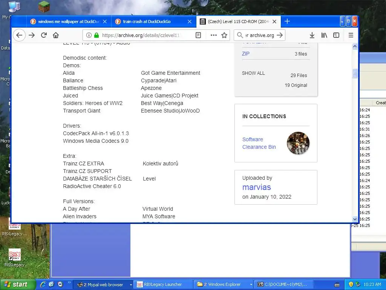Open the library bookshelf icon

click(x=324, y=35)
